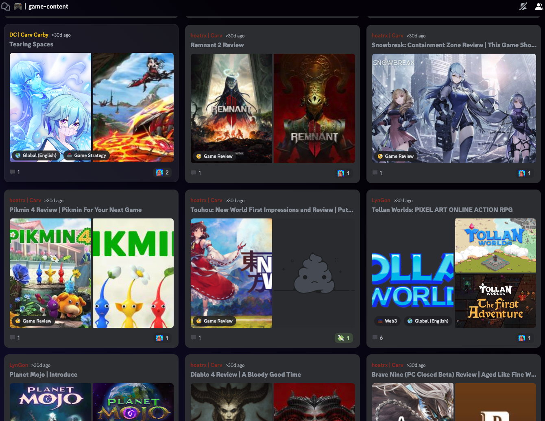Click the comment icon on Remnant 2 Review
The image size is (545, 421).
(x=194, y=172)
